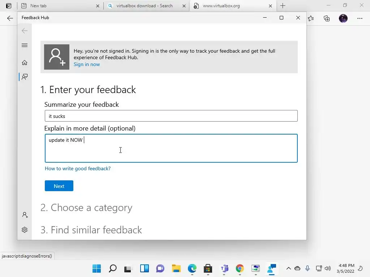The width and height of the screenshot is (370, 277).
Task: Click the focus assist moon icon
Action: tap(360, 268)
